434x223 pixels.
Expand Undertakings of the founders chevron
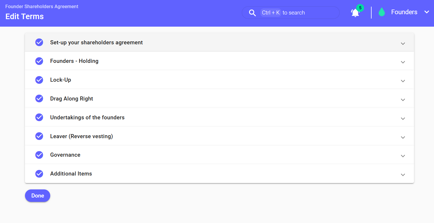403,118
